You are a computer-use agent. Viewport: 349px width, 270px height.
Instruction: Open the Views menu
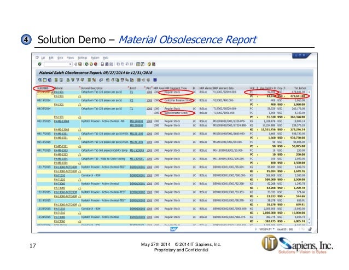(71, 58)
